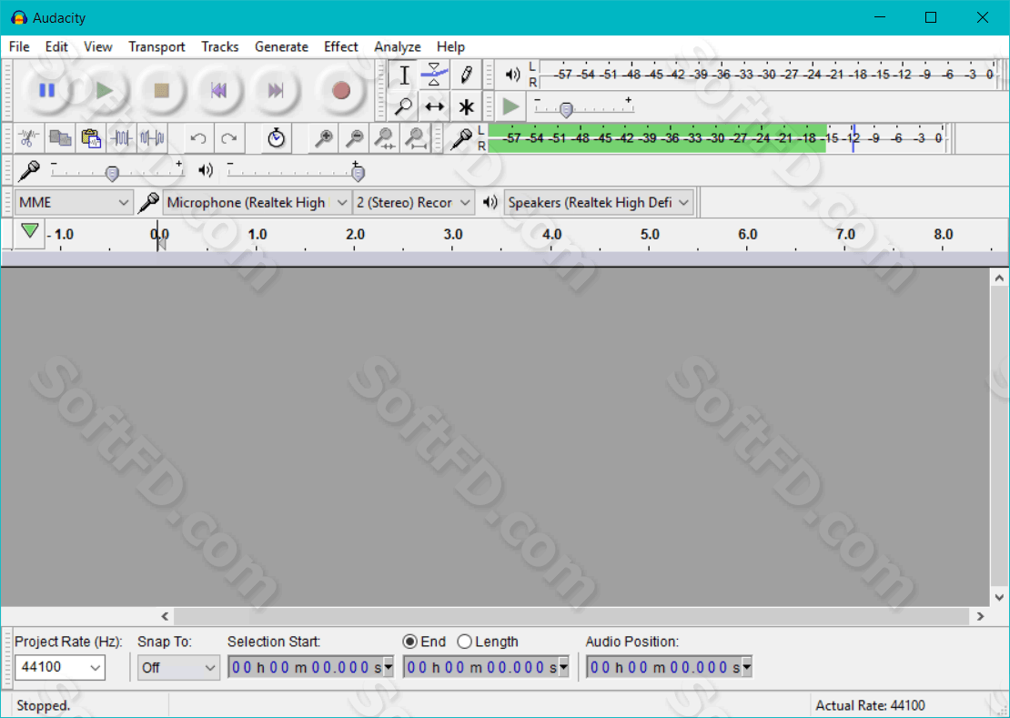Click the Play-at-speed green arrow

coord(510,106)
